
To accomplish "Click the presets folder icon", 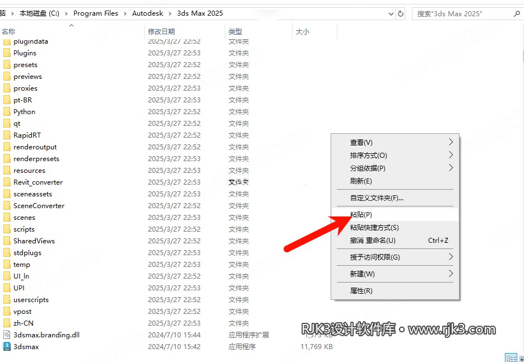I will [x=7, y=65].
